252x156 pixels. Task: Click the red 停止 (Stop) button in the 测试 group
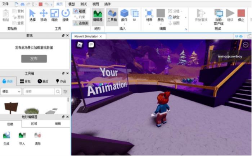point(241,15)
